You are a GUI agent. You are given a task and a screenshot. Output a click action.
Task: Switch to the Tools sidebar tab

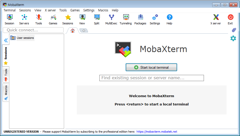[6, 75]
